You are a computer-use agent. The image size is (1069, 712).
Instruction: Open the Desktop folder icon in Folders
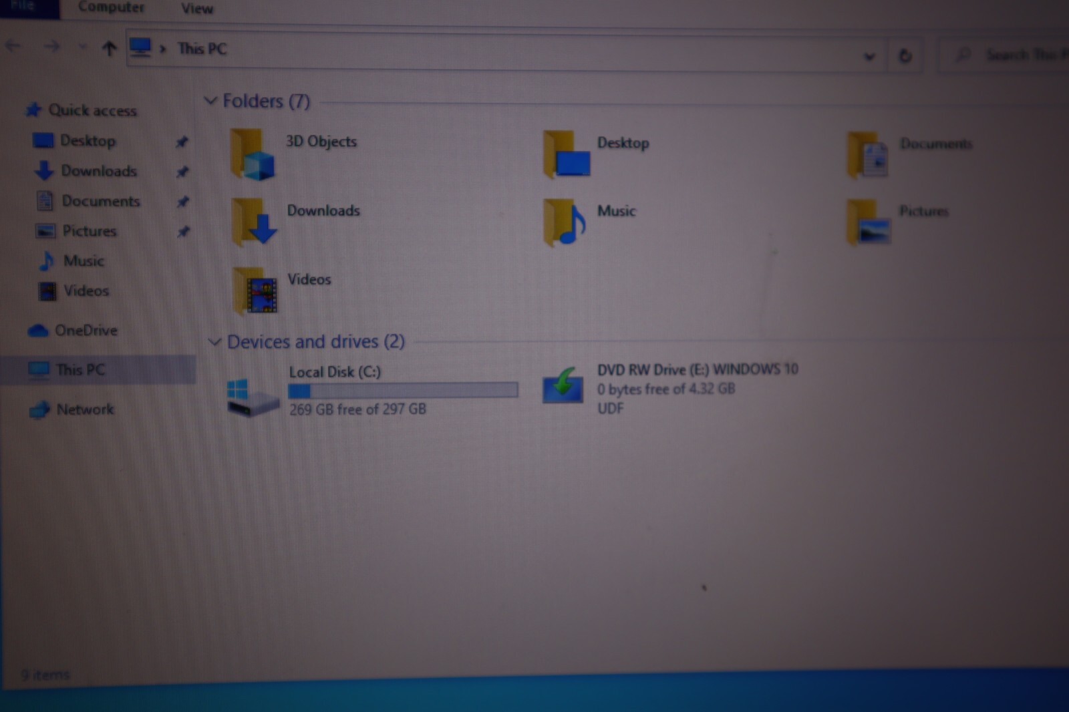[x=567, y=155]
